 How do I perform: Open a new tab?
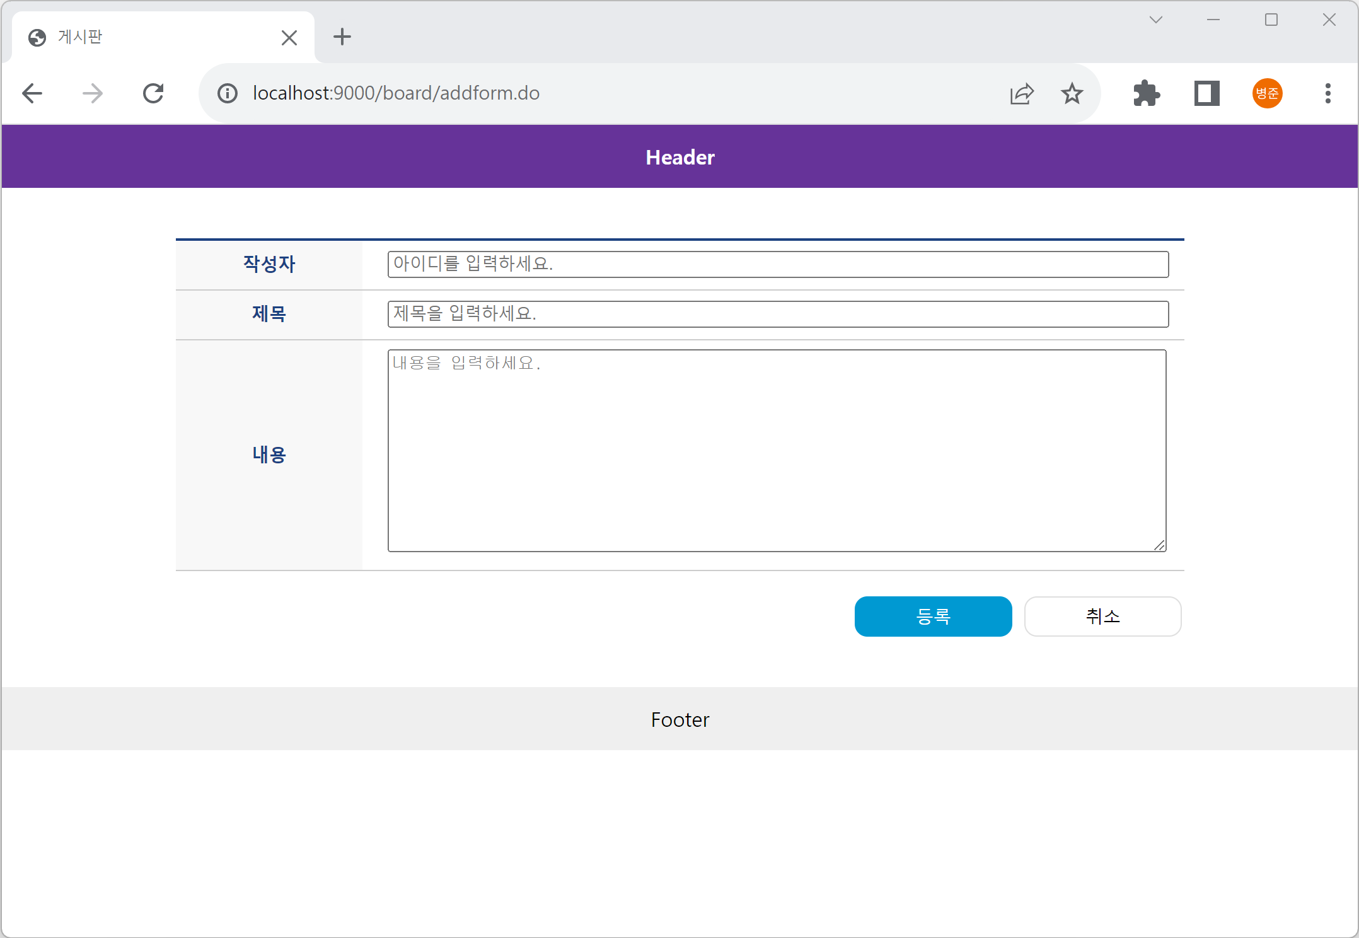(342, 37)
